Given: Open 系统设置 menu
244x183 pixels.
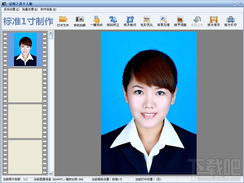Looking at the screenshot, I should [x=11, y=9].
